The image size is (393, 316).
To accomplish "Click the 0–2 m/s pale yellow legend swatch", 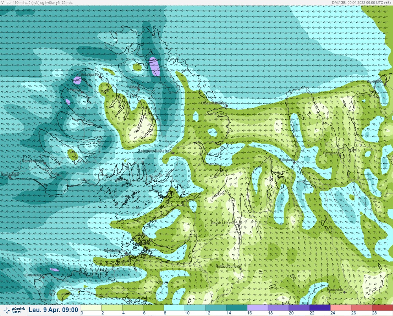I will [91, 307].
